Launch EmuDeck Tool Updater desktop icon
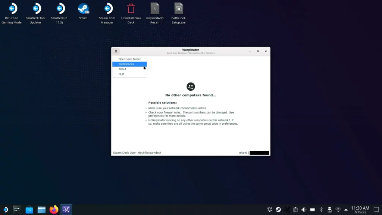382x215 pixels. click(35, 13)
